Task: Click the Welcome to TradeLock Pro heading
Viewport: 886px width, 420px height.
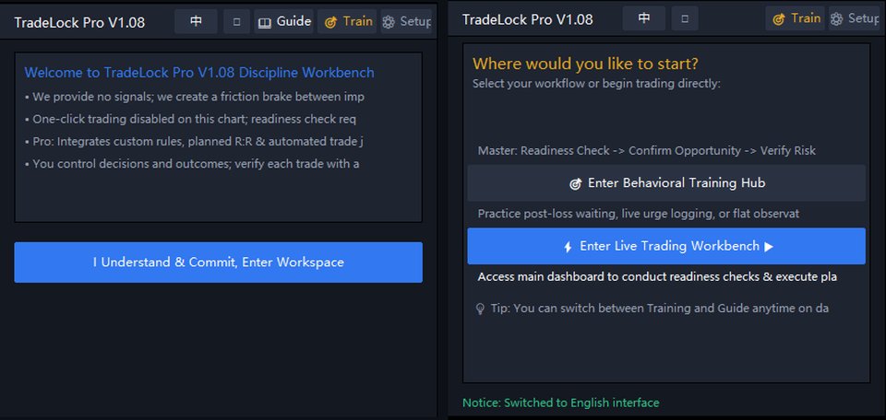Action: (x=199, y=73)
